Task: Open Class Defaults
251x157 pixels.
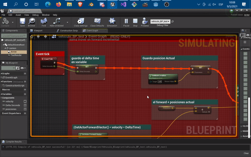Action: click(97, 22)
